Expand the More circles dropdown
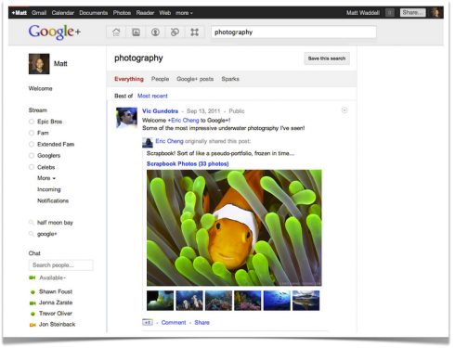Image resolution: width=455 pixels, height=348 pixels. pos(46,178)
